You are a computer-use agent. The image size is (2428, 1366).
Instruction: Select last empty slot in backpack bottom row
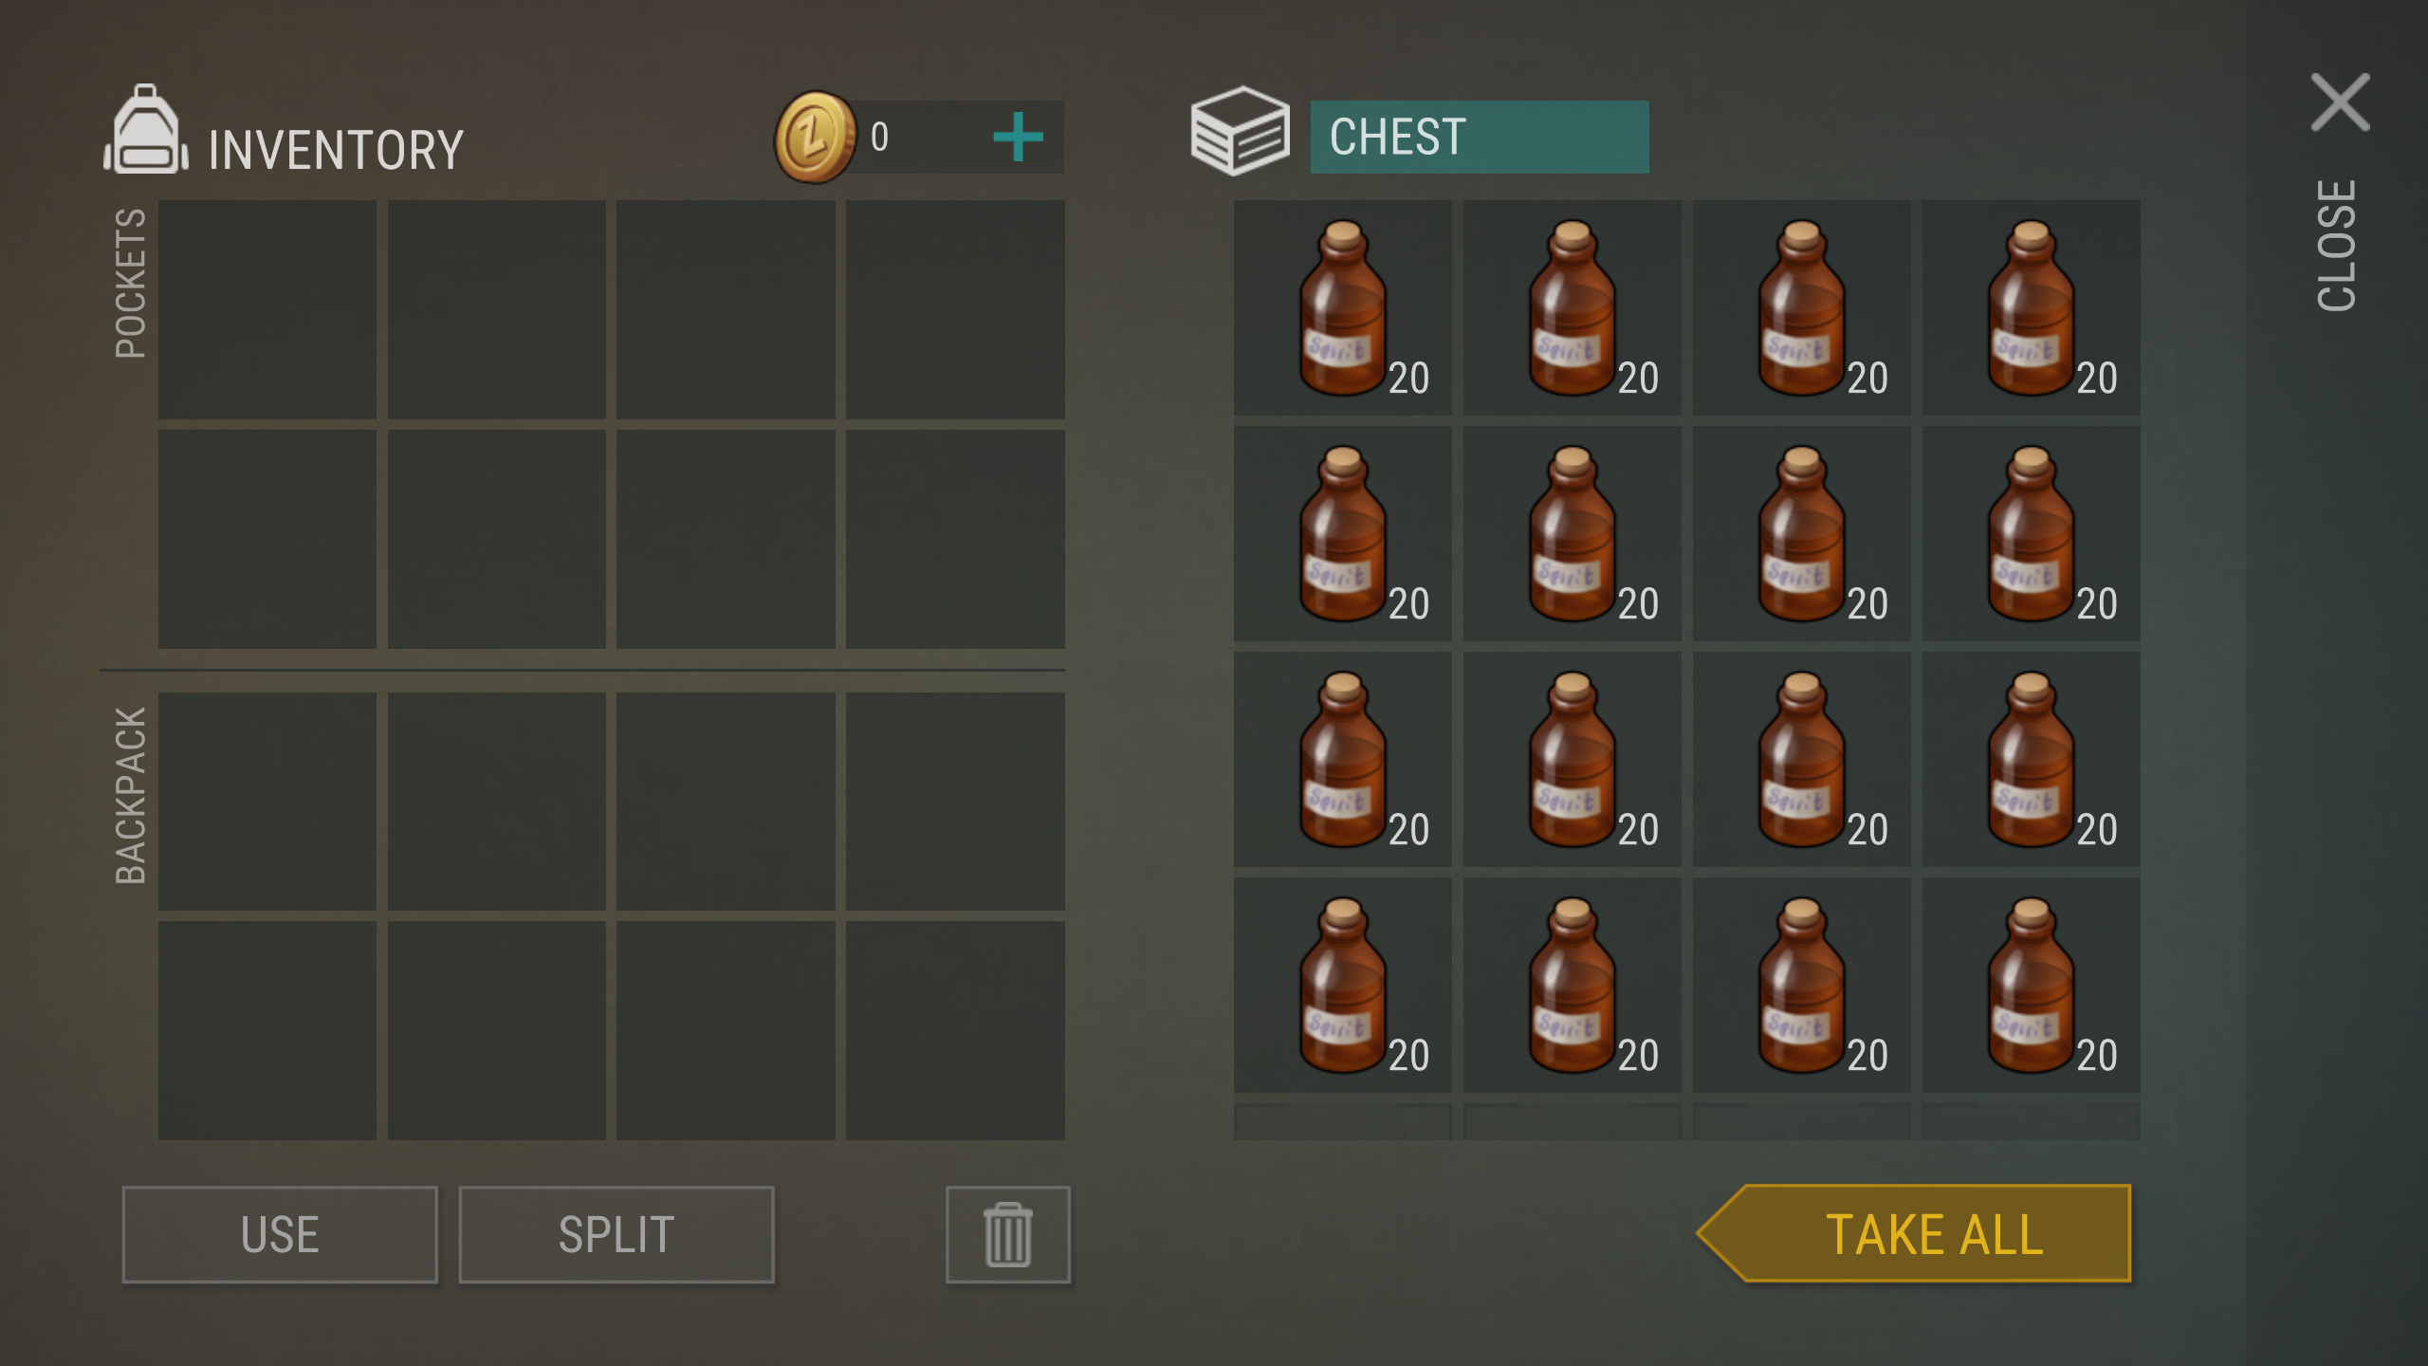tap(955, 1030)
